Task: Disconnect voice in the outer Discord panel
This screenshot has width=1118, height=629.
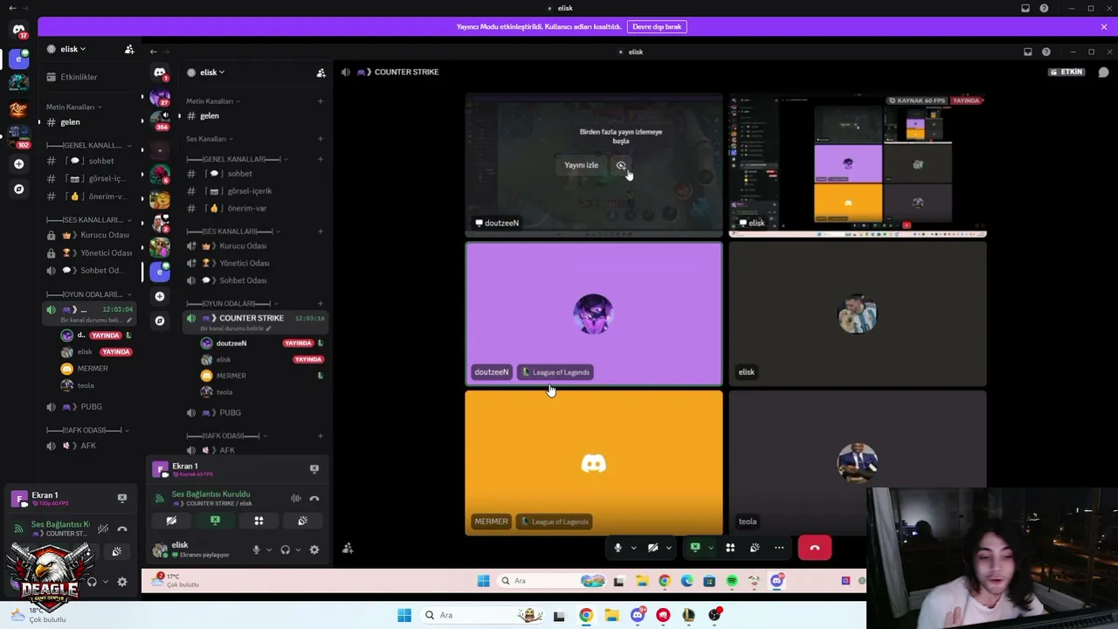Action: (x=122, y=529)
